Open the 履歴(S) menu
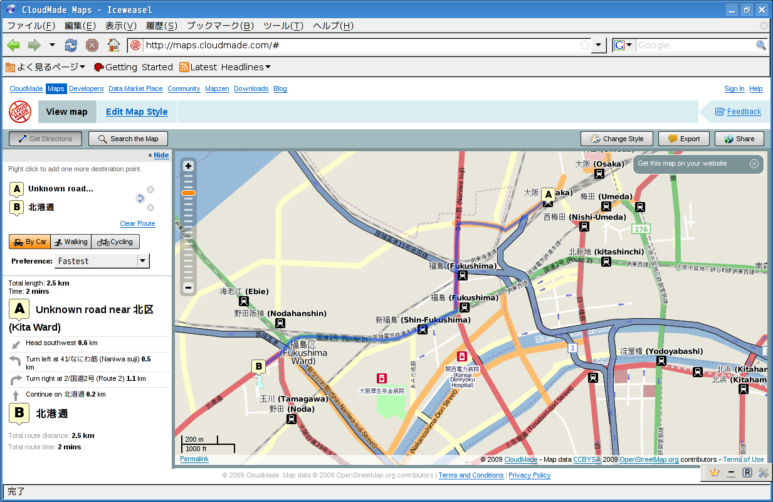773x502 pixels. pyautogui.click(x=162, y=26)
